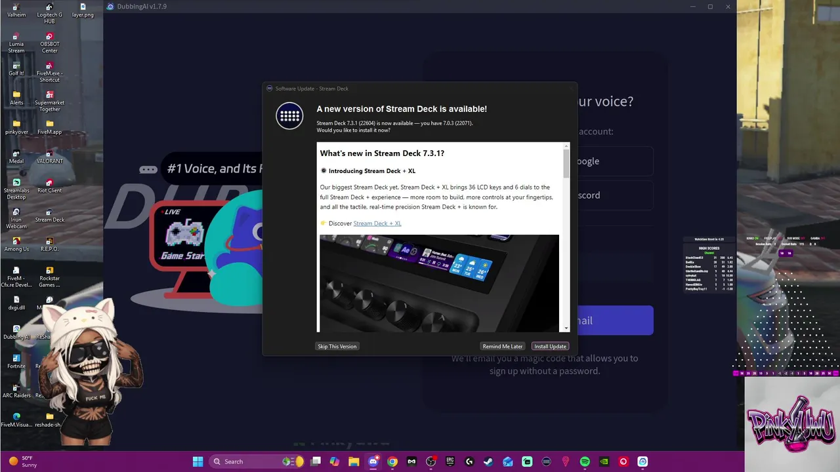Open FiveM - Cfx.re Development desktop icon
The image size is (840, 472).
tap(16, 277)
